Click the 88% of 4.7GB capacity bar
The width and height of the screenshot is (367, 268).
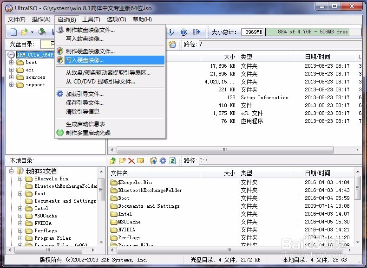pos(313,32)
